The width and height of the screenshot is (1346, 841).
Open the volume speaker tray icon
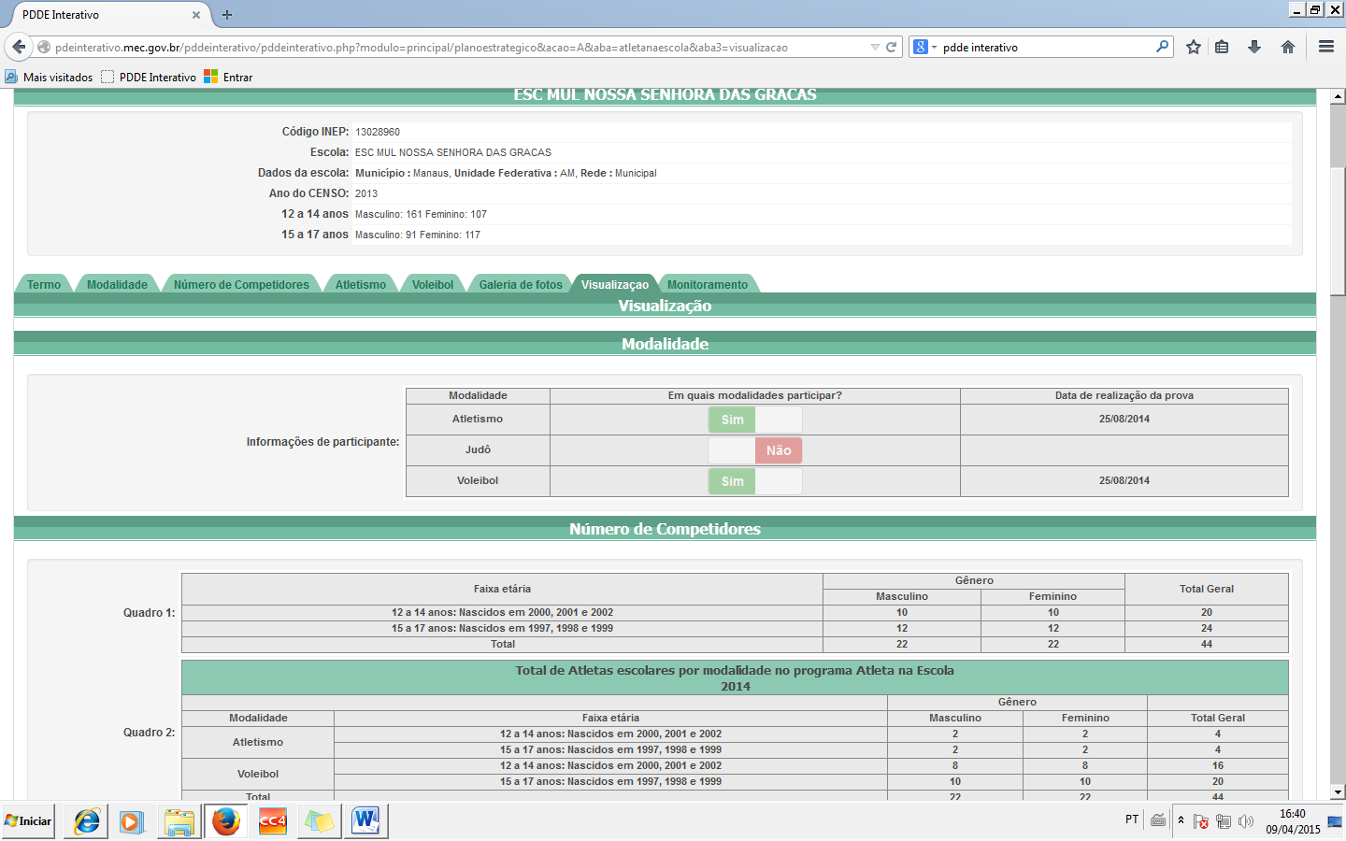pyautogui.click(x=1246, y=821)
